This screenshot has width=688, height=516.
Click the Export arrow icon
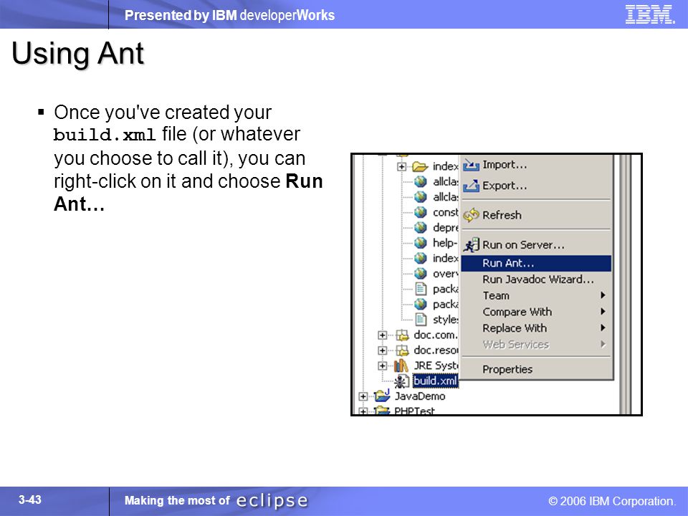[472, 186]
